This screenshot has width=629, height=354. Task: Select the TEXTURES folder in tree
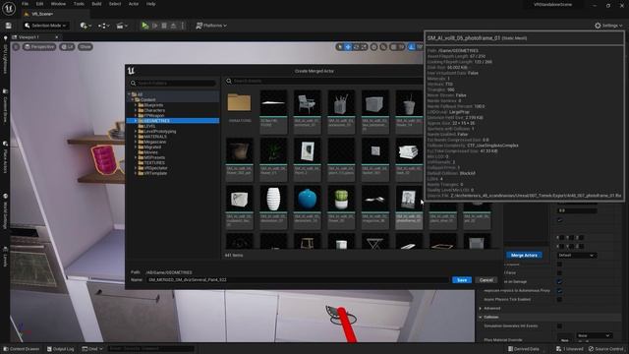pyautogui.click(x=154, y=163)
